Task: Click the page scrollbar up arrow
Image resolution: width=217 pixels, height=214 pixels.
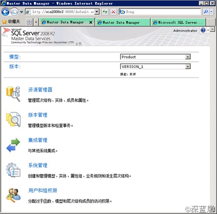Action: (x=213, y=30)
